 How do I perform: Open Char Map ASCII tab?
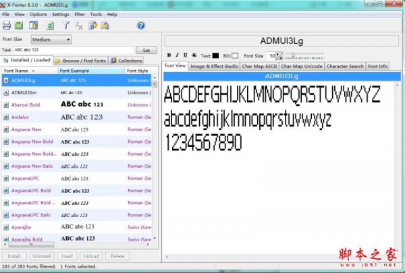259,66
